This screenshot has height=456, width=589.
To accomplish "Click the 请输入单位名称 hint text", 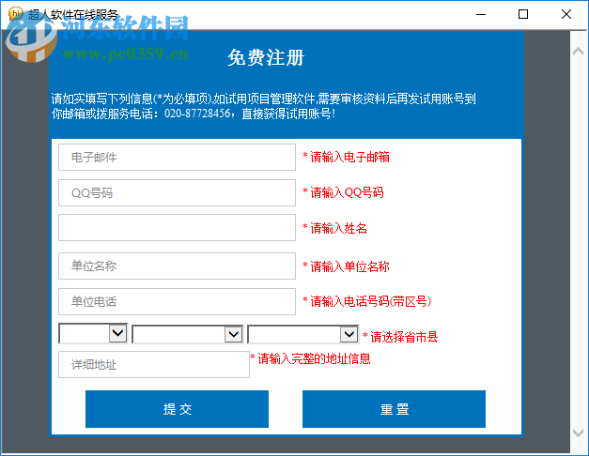I will [x=346, y=266].
